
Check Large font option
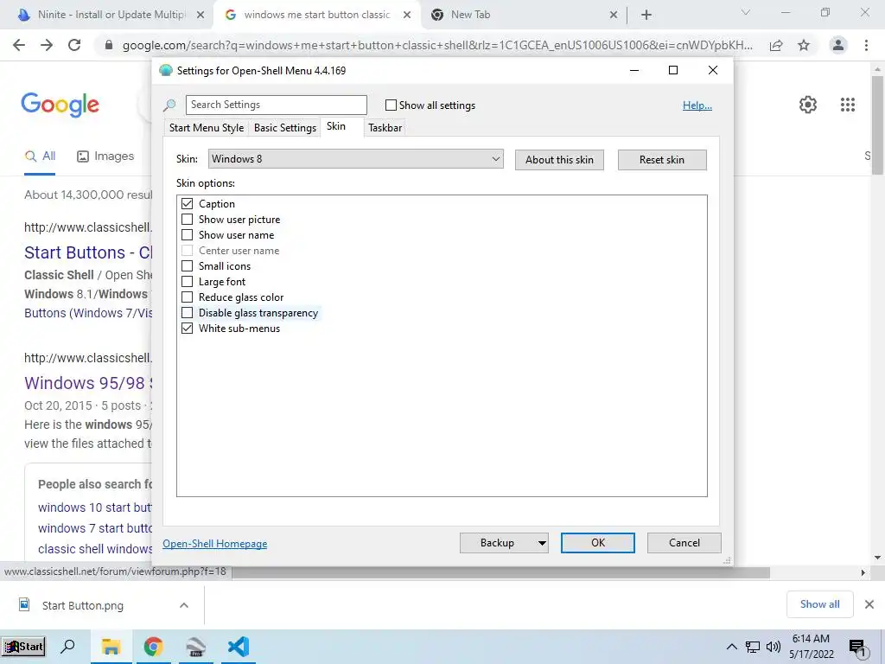188,282
